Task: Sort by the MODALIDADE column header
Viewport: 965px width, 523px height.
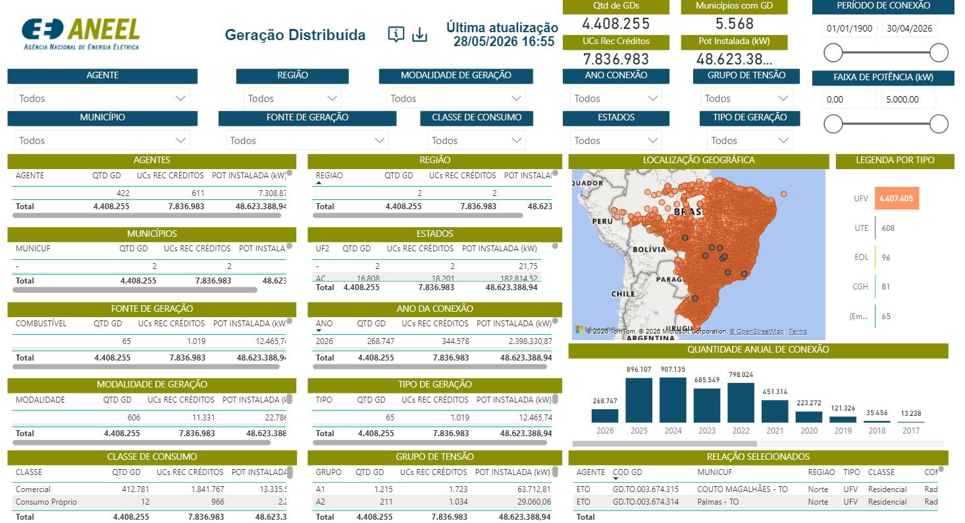Action: [40, 400]
